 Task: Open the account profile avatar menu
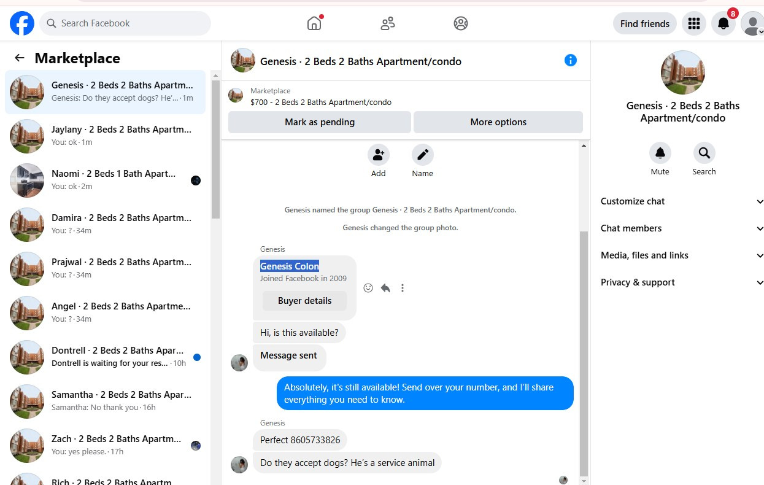pyautogui.click(x=752, y=23)
